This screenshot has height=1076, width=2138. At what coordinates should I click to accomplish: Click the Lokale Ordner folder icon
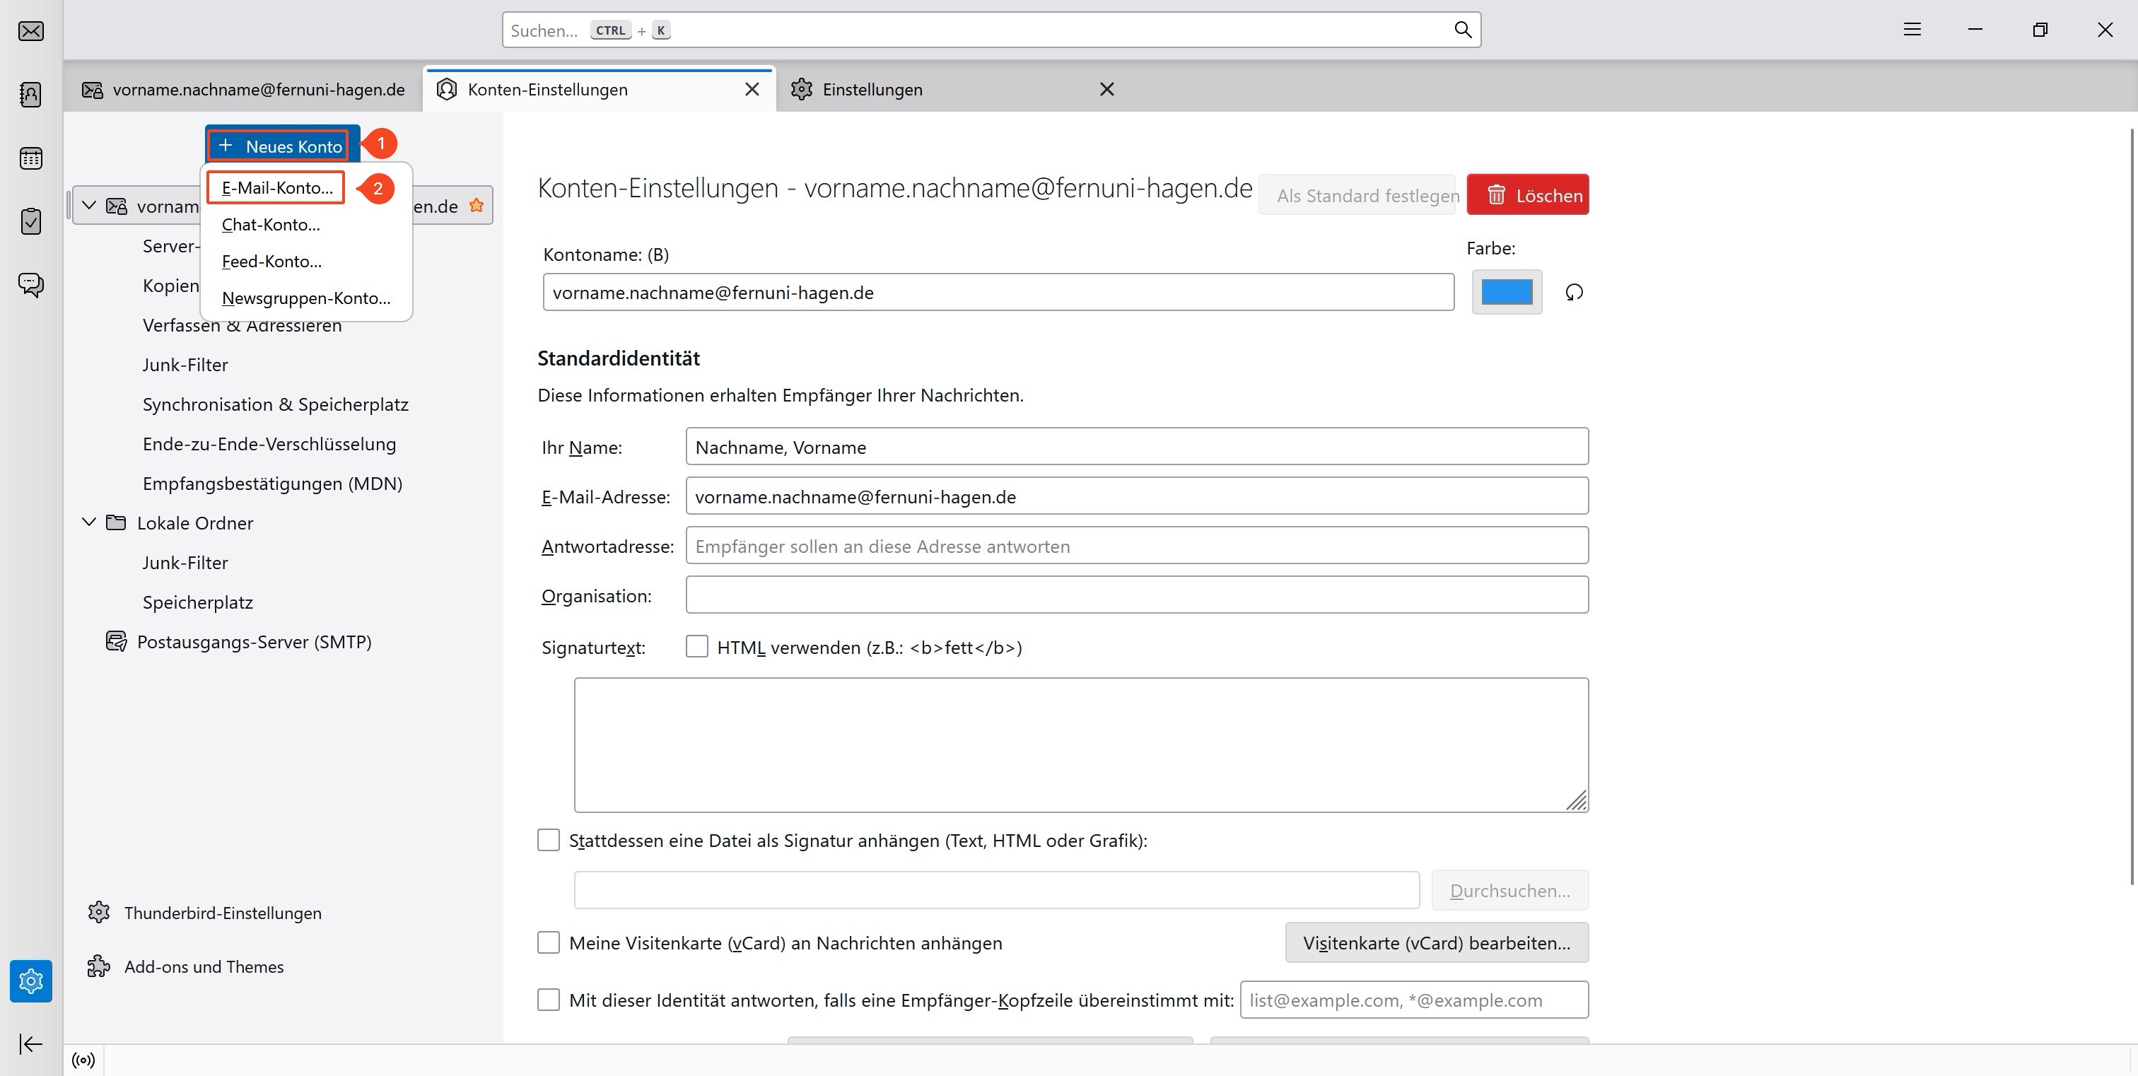pyautogui.click(x=116, y=522)
